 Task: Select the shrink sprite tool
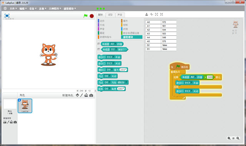[161, 15]
